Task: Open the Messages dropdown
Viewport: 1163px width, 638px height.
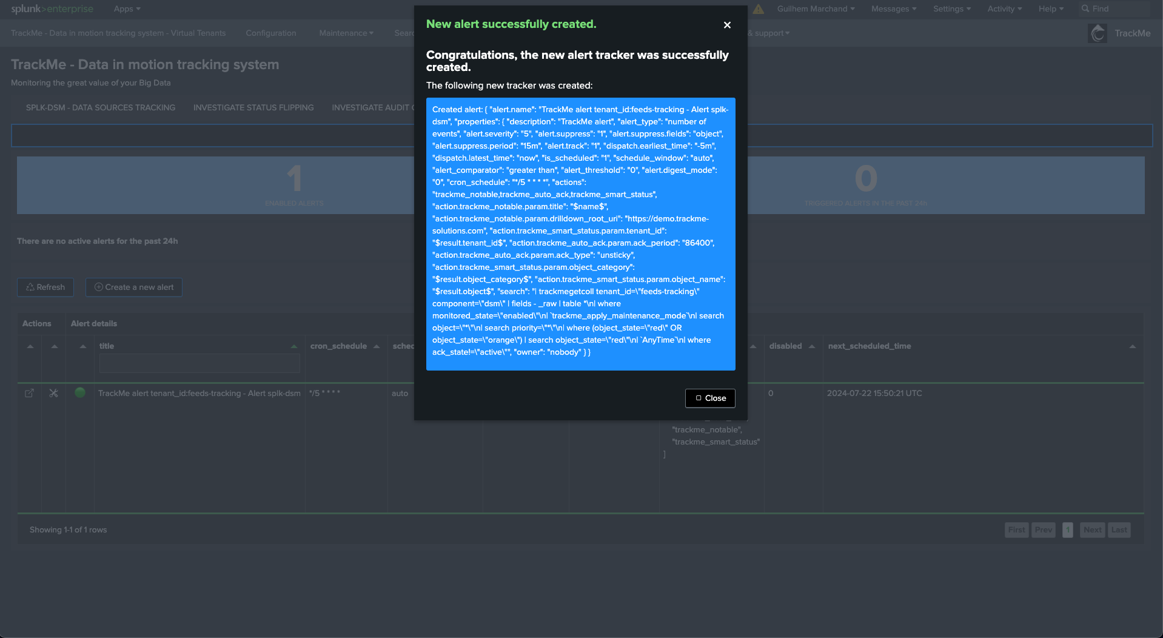Action: click(894, 8)
